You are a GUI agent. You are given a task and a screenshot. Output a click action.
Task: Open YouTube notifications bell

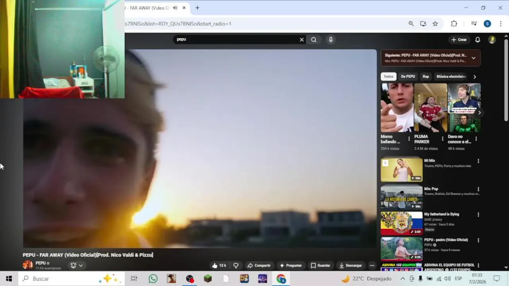pos(478,40)
